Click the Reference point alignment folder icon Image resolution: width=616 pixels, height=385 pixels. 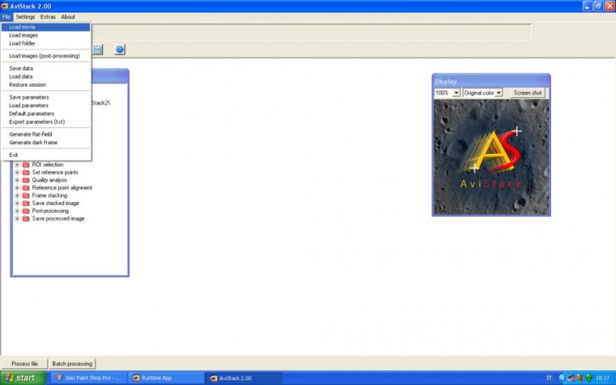coord(26,188)
